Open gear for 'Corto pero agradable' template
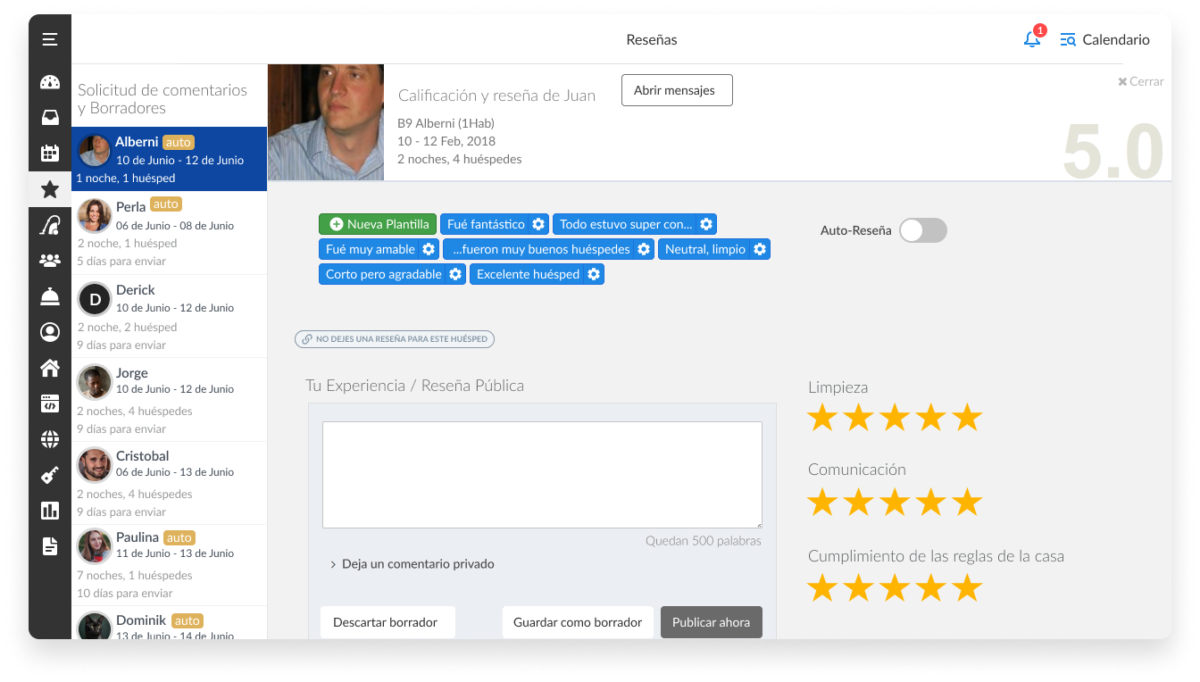 point(455,274)
